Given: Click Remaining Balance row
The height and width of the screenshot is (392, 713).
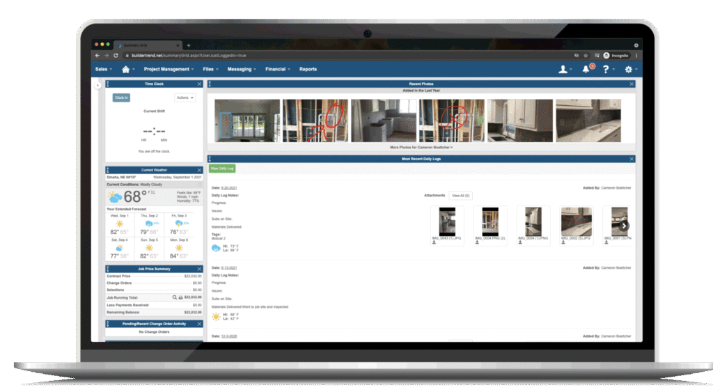Looking at the screenshot, I should tap(154, 313).
